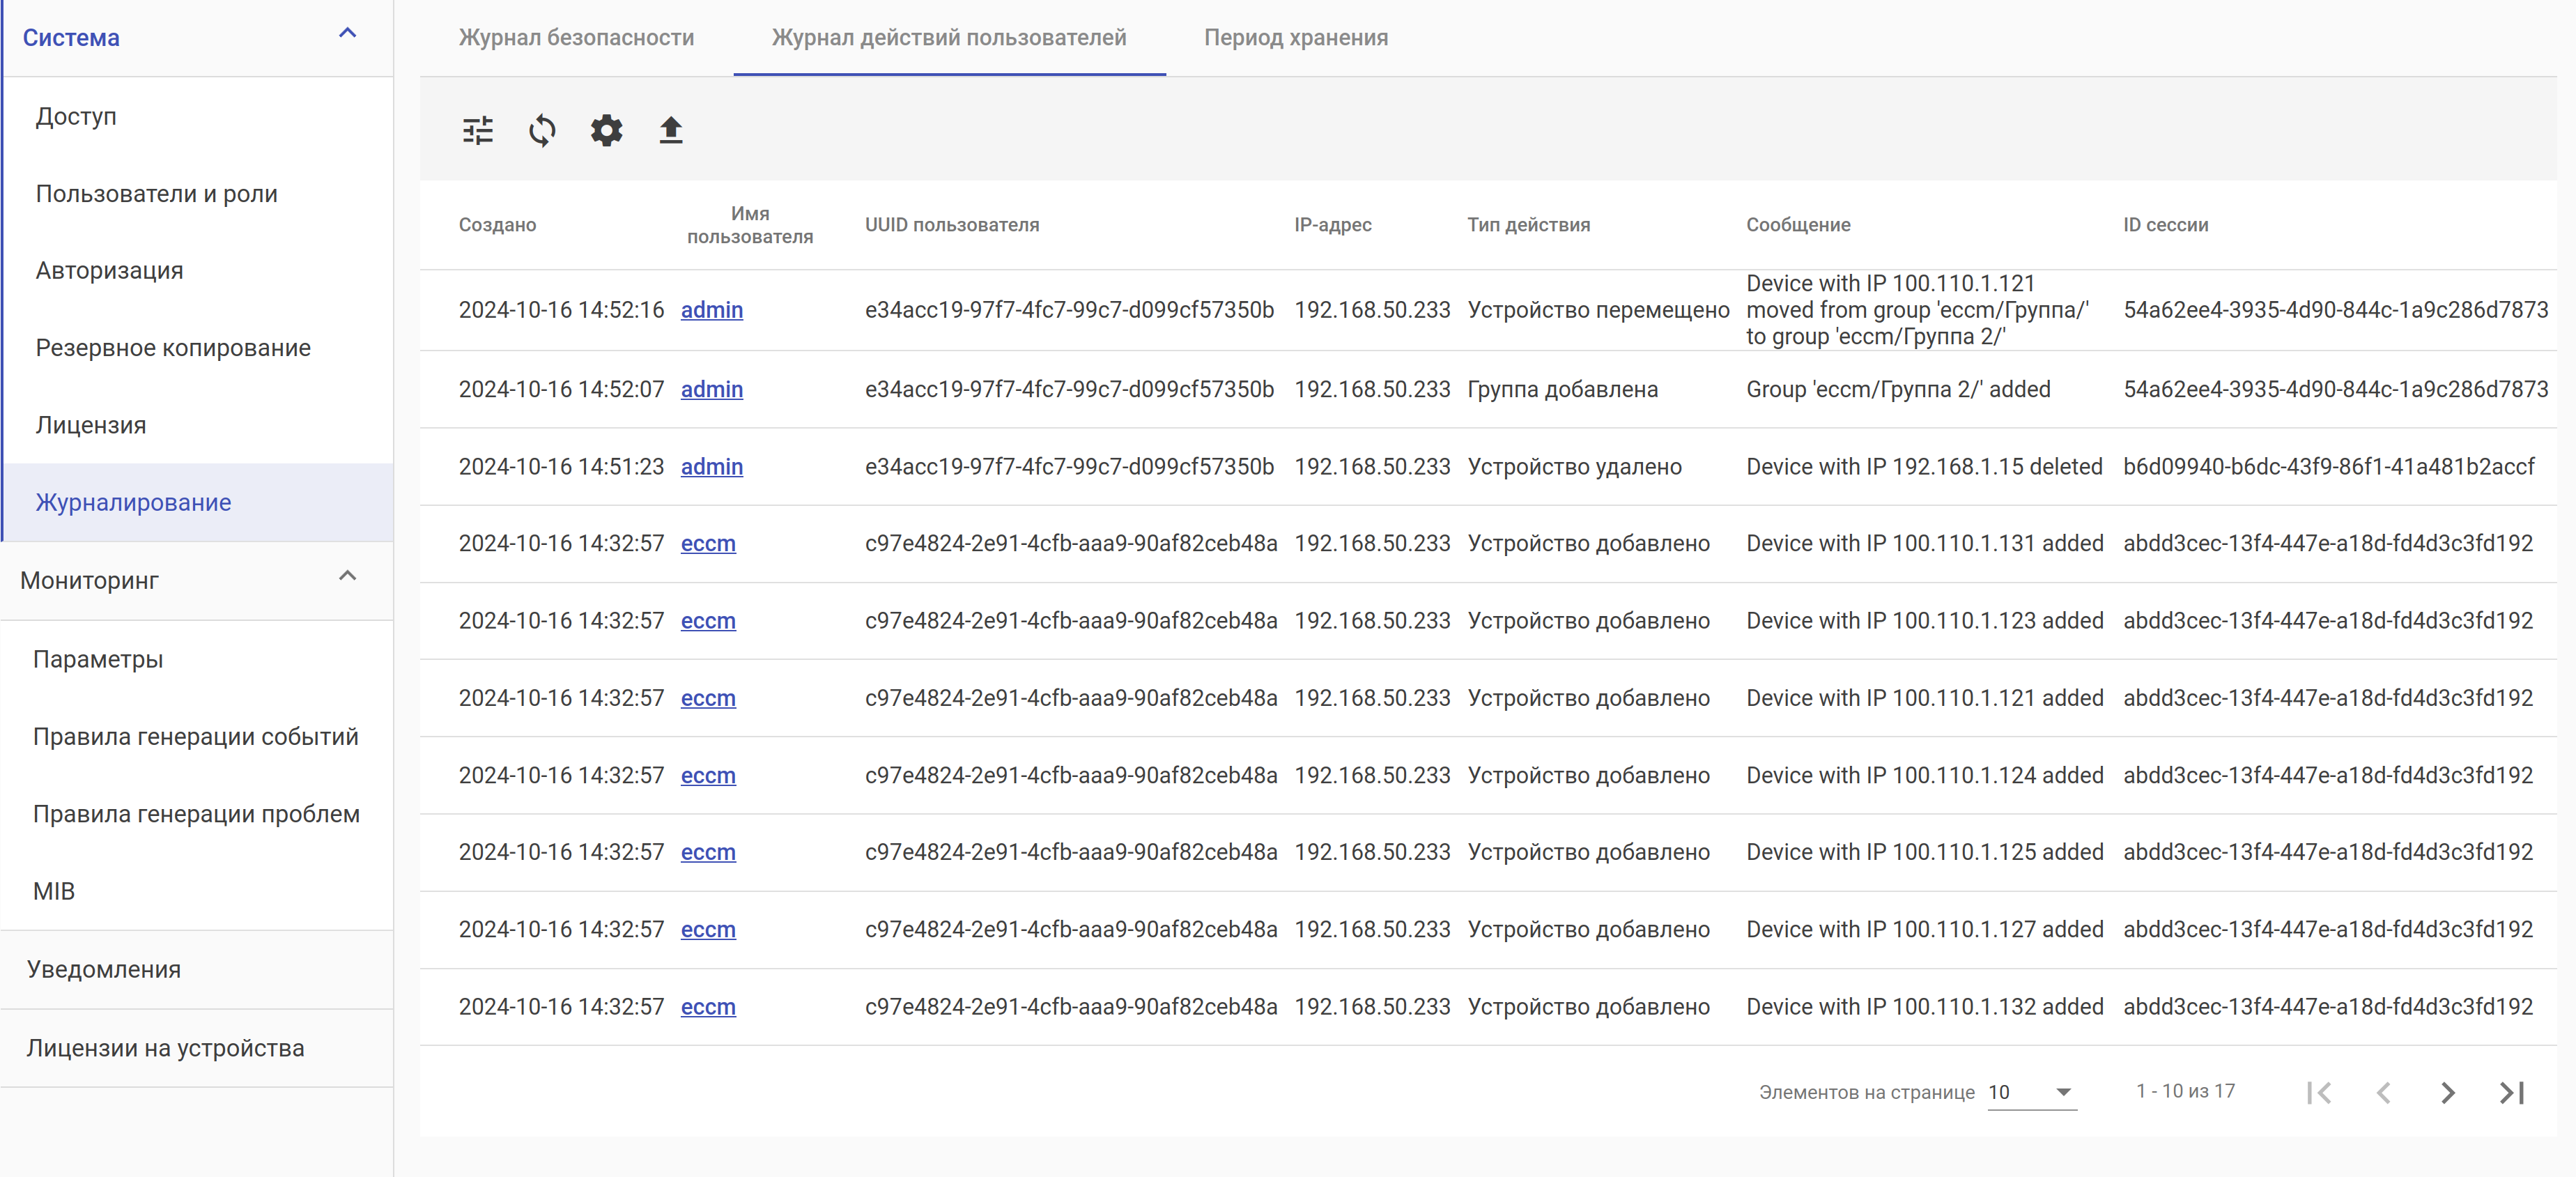Click the export upload icon
Viewport: 2576px width, 1177px height.
(x=671, y=130)
